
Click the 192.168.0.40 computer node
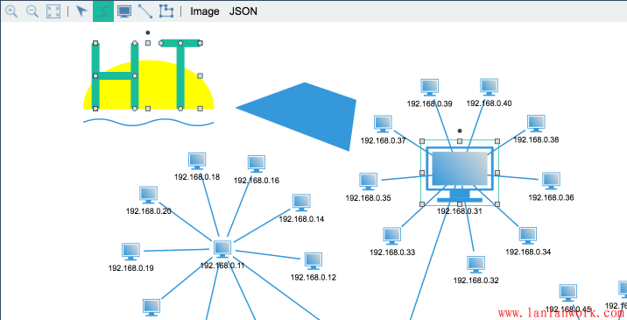tap(489, 88)
